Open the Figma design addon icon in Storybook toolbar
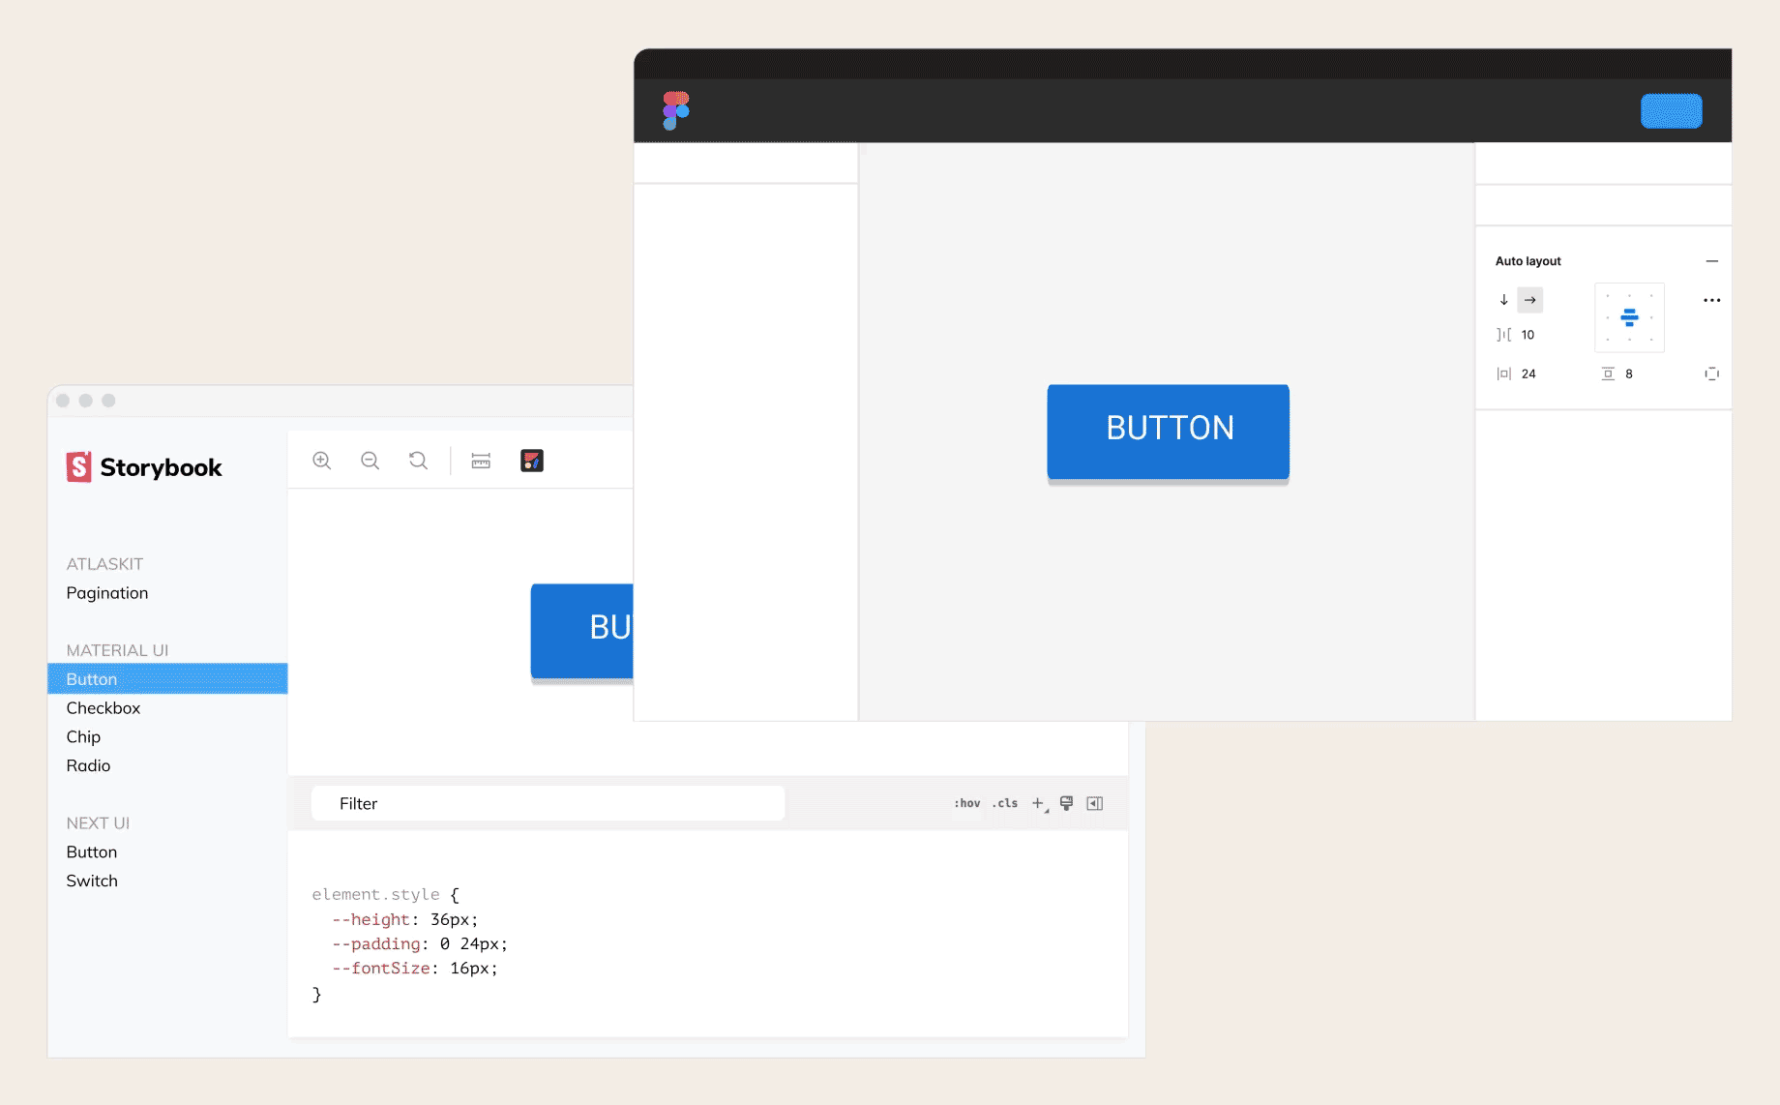Viewport: 1780px width, 1105px height. coord(532,461)
